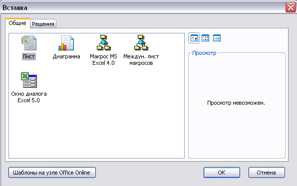Confirm with the OK button
The height and width of the screenshot is (186, 297).
point(222,173)
